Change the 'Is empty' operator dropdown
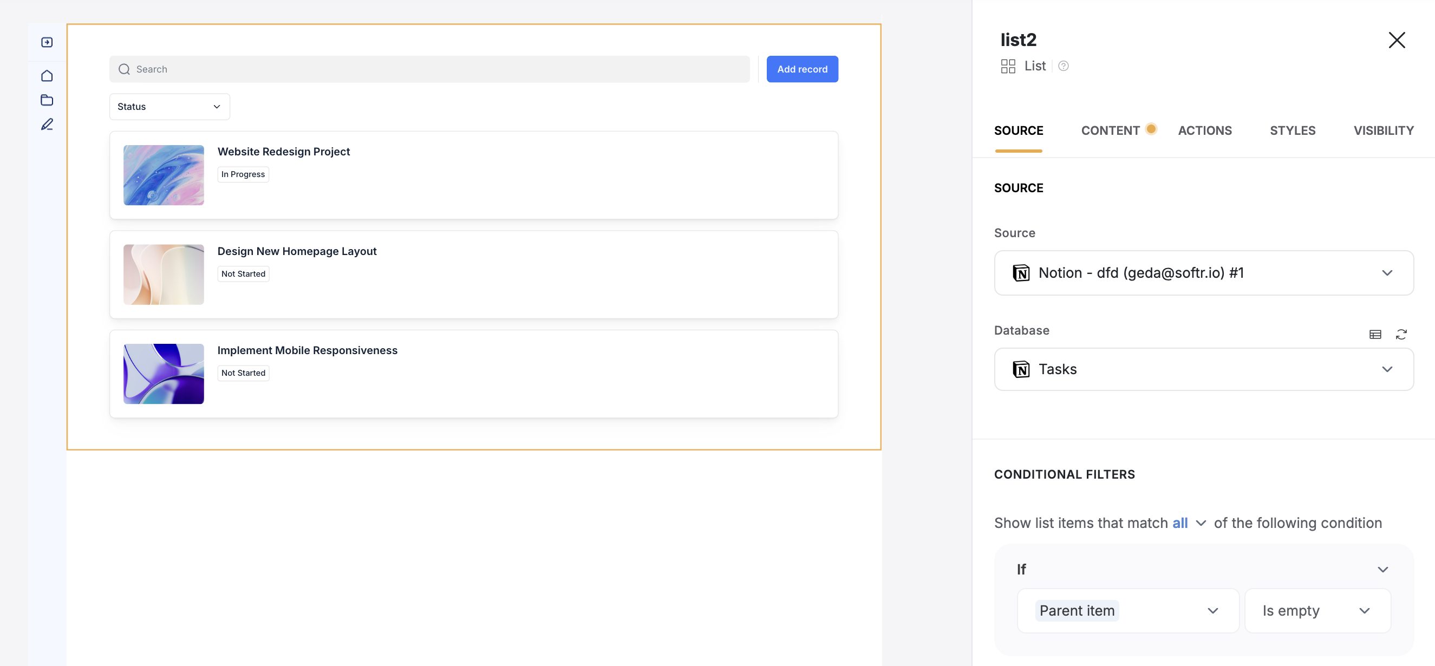The image size is (1435, 666). (1317, 610)
